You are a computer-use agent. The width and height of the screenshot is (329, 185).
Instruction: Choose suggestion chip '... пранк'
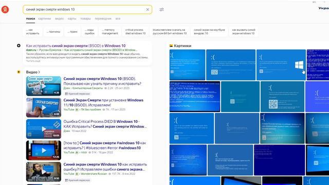tap(72, 32)
